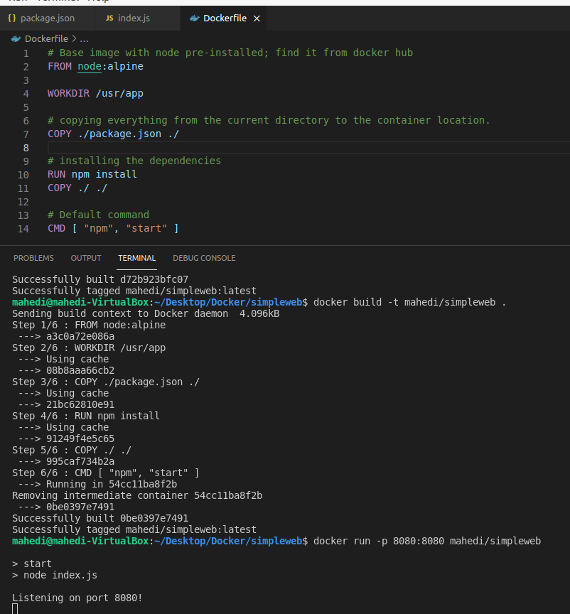Click 'Step 5/6 : COPY ./ ./' line

(72, 451)
